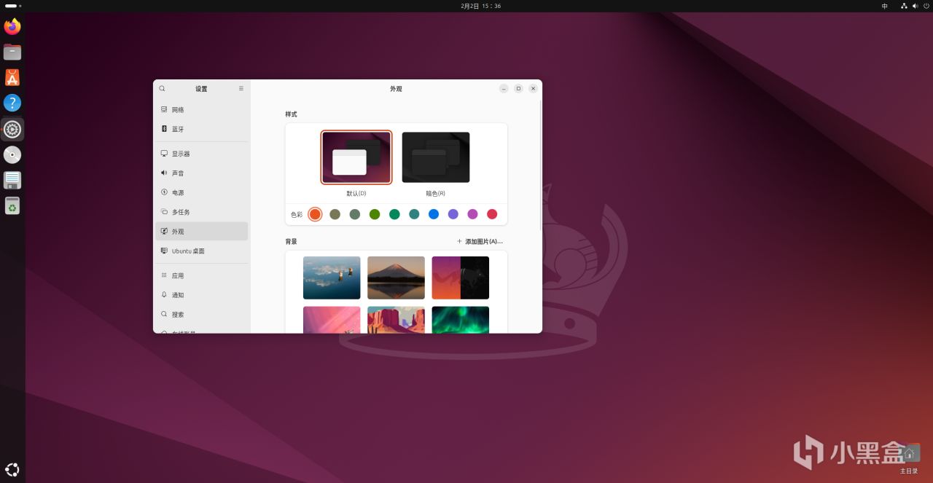933x483 pixels.
Task: Open the floppy drive dock icon
Action: [x=12, y=181]
